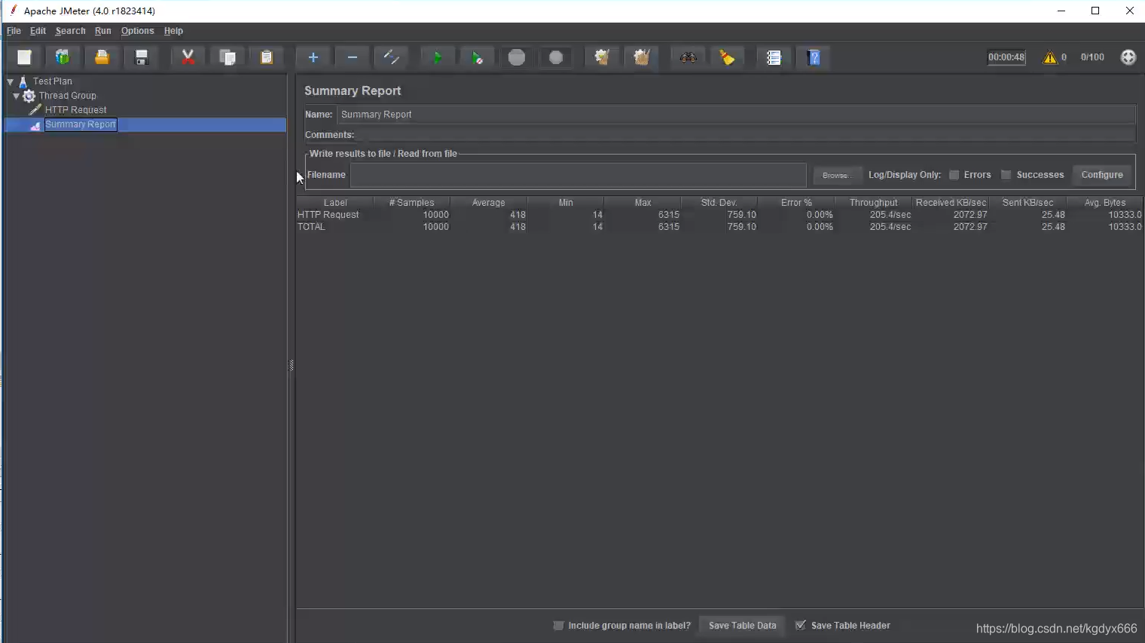Click the Save Table Data button
The height and width of the screenshot is (643, 1145).
coord(742,626)
